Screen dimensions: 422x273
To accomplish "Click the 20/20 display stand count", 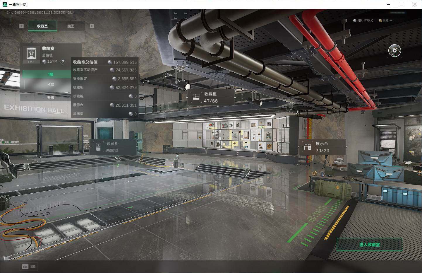I will click(322, 151).
